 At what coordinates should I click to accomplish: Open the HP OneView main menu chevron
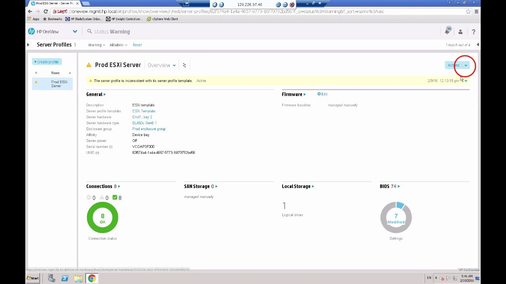pos(75,32)
